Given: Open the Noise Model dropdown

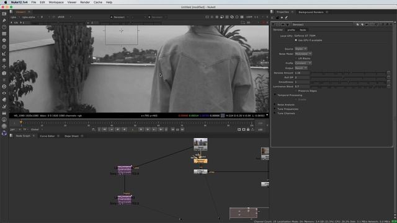Looking at the screenshot, I should [x=303, y=54].
